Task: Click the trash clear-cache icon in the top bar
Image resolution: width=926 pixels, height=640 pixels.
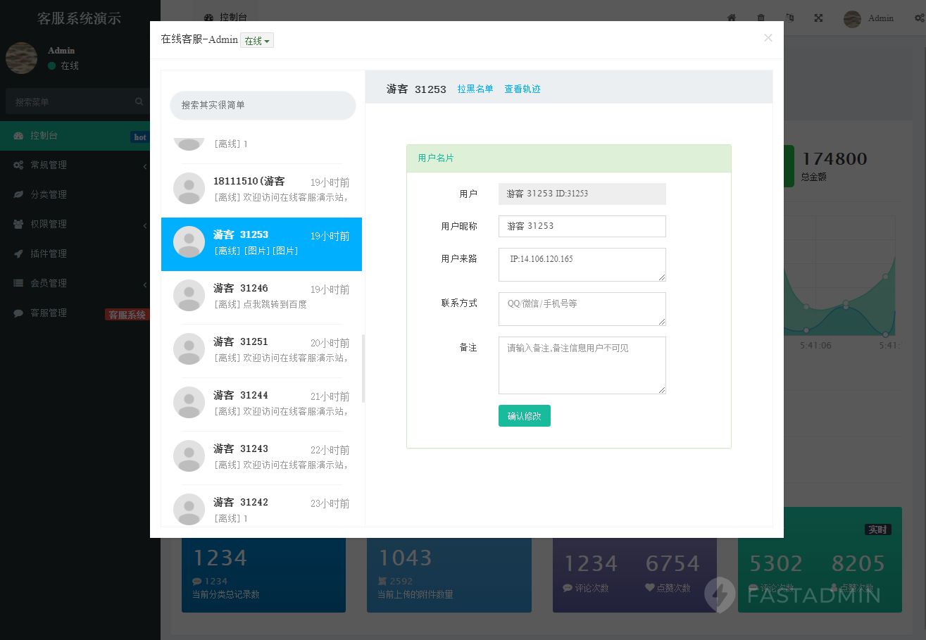Action: point(761,18)
